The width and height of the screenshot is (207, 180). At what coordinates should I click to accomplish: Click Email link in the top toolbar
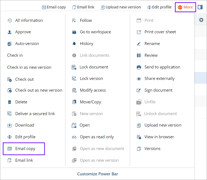coord(83,7)
